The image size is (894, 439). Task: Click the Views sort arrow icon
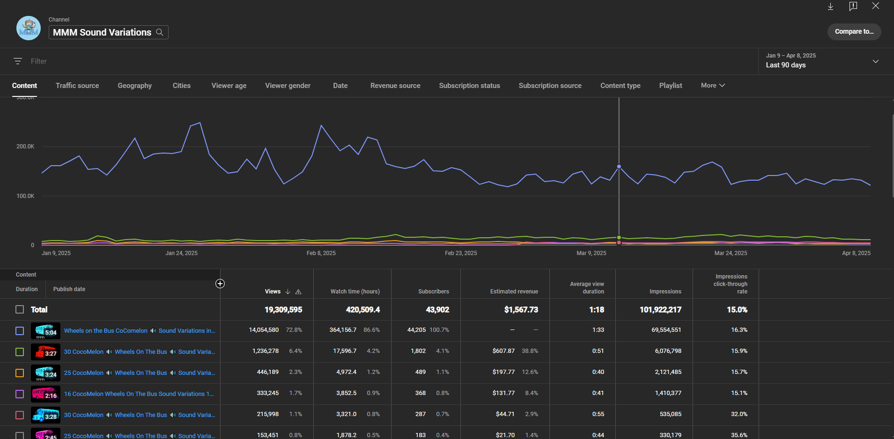point(288,292)
